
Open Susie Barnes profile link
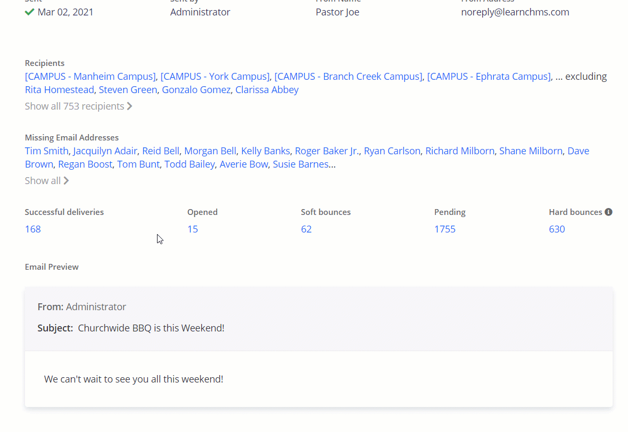300,164
